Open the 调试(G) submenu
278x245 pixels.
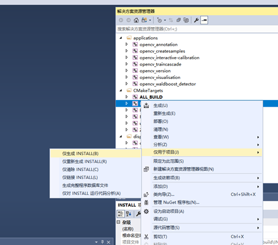coord(202,219)
